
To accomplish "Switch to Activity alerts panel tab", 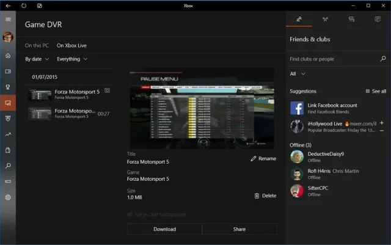I will tap(378, 19).
